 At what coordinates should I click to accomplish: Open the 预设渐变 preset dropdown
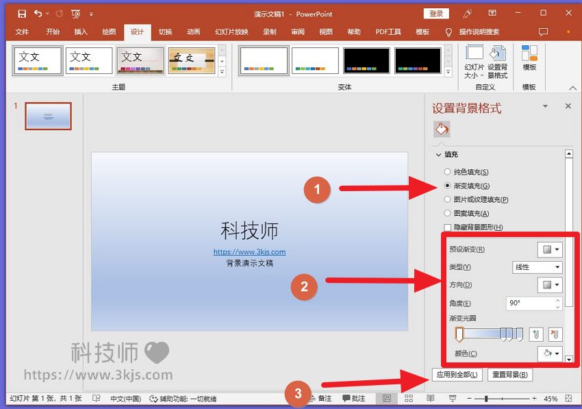coord(550,249)
